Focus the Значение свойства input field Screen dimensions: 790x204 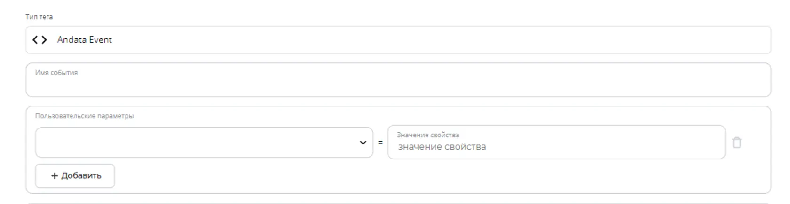[556, 142]
